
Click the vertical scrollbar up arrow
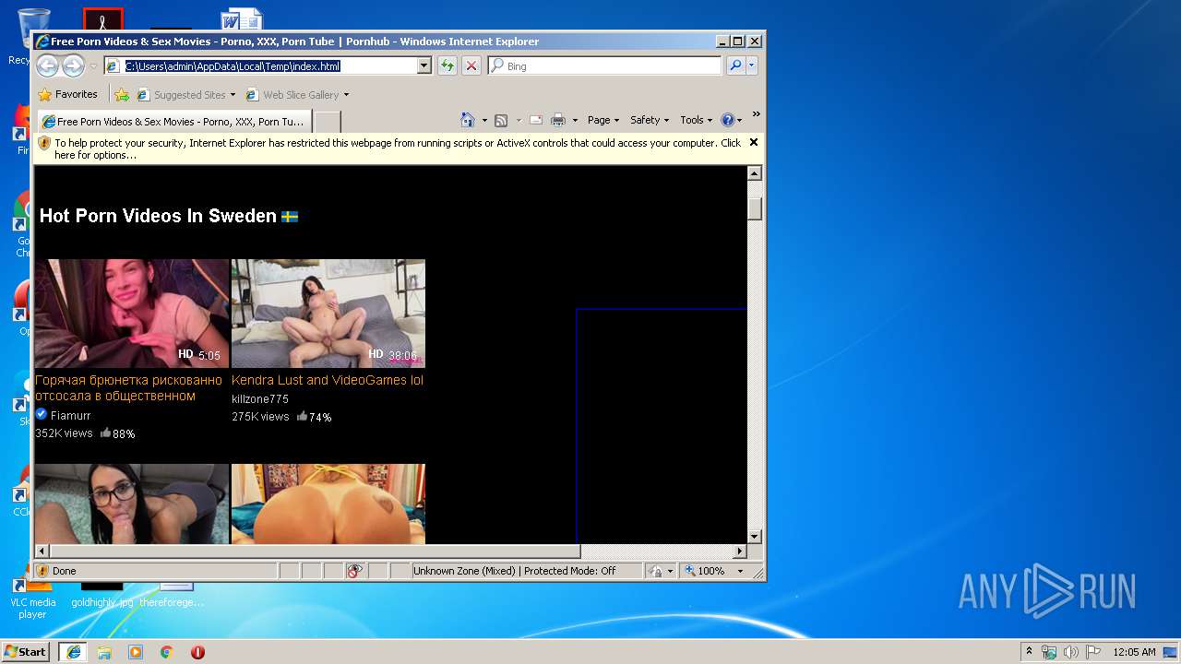tap(755, 173)
